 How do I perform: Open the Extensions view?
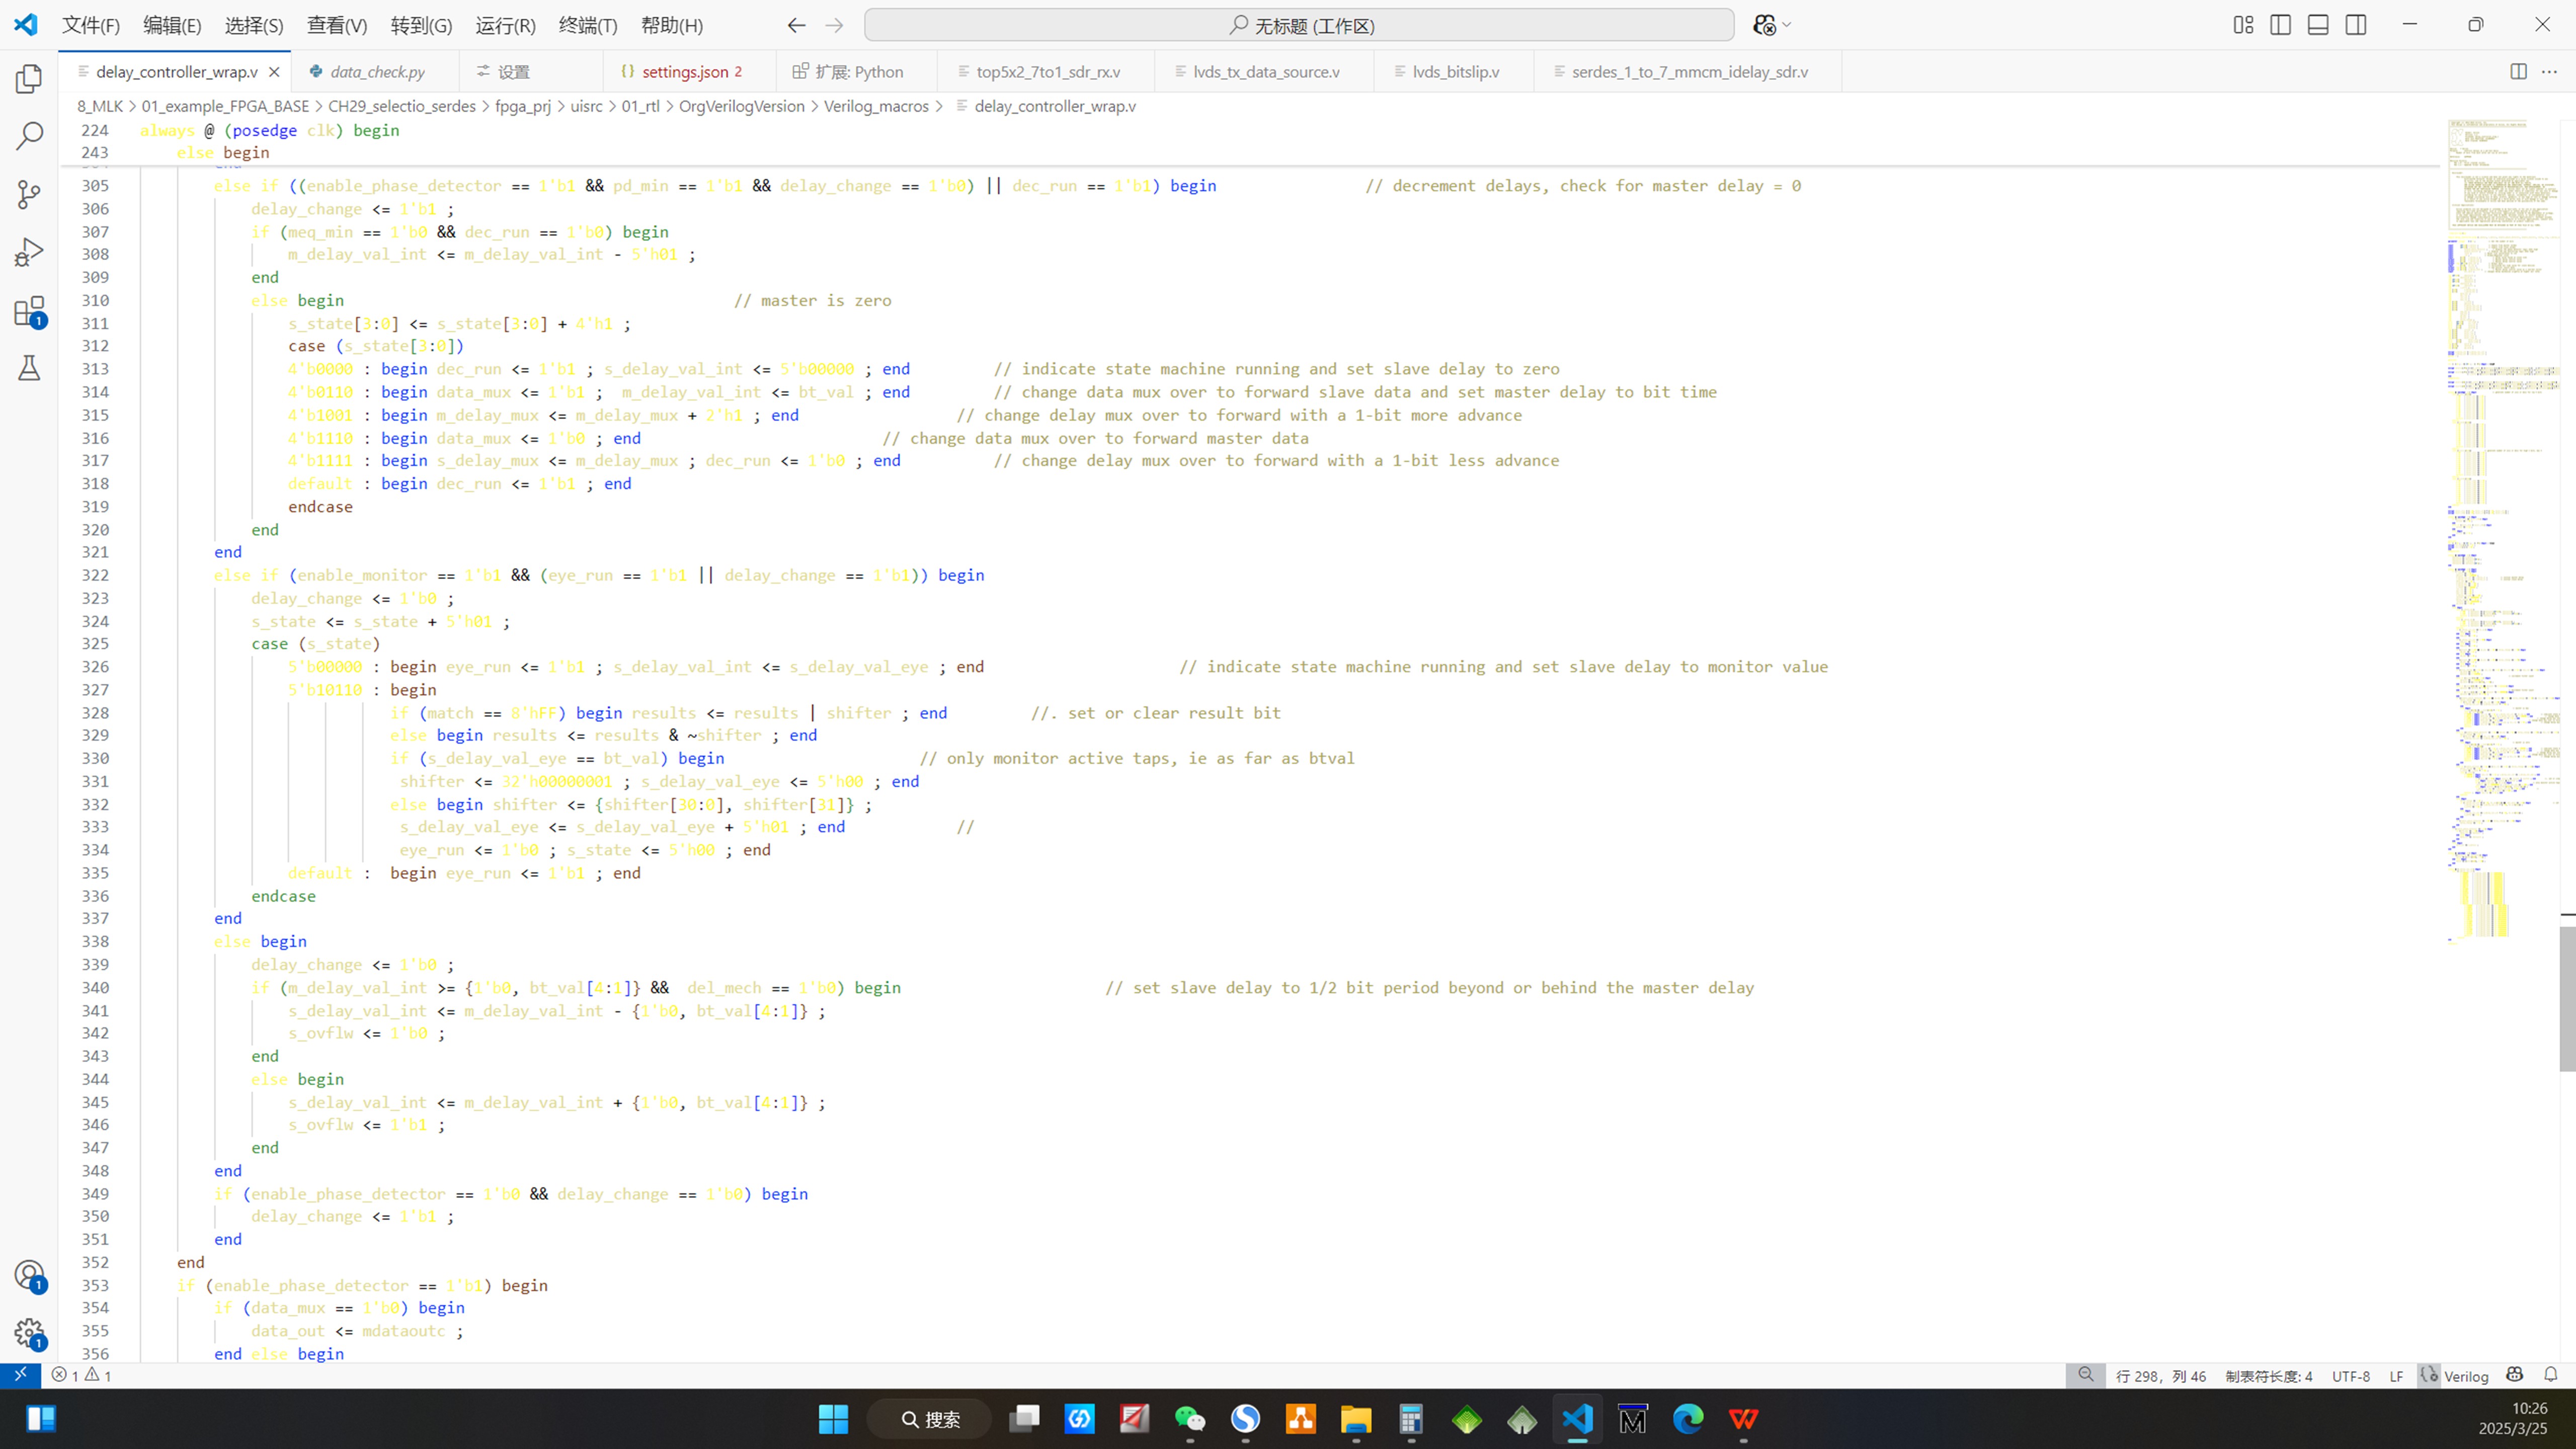[29, 311]
